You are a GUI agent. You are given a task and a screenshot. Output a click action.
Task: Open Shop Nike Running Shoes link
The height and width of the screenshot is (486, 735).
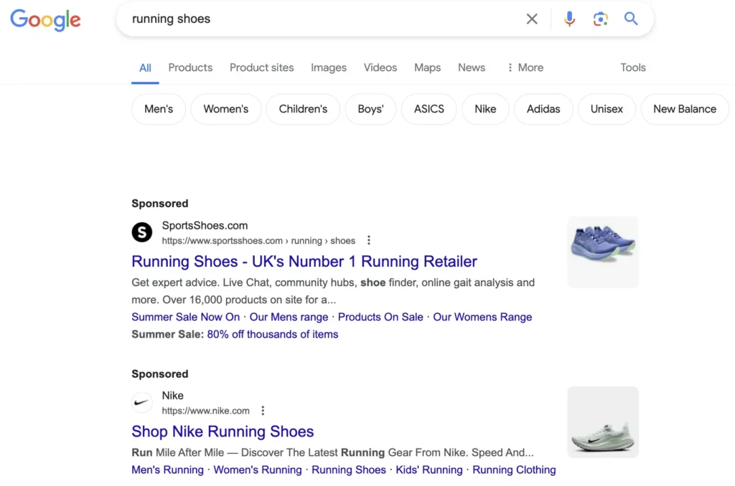click(x=223, y=432)
